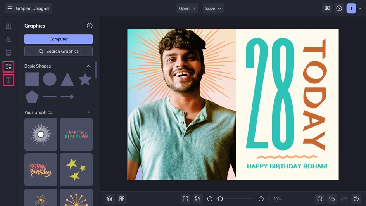Open the Image Manager sidebar tab
Image resolution: width=366 pixels, height=206 pixels.
pyautogui.click(x=9, y=26)
